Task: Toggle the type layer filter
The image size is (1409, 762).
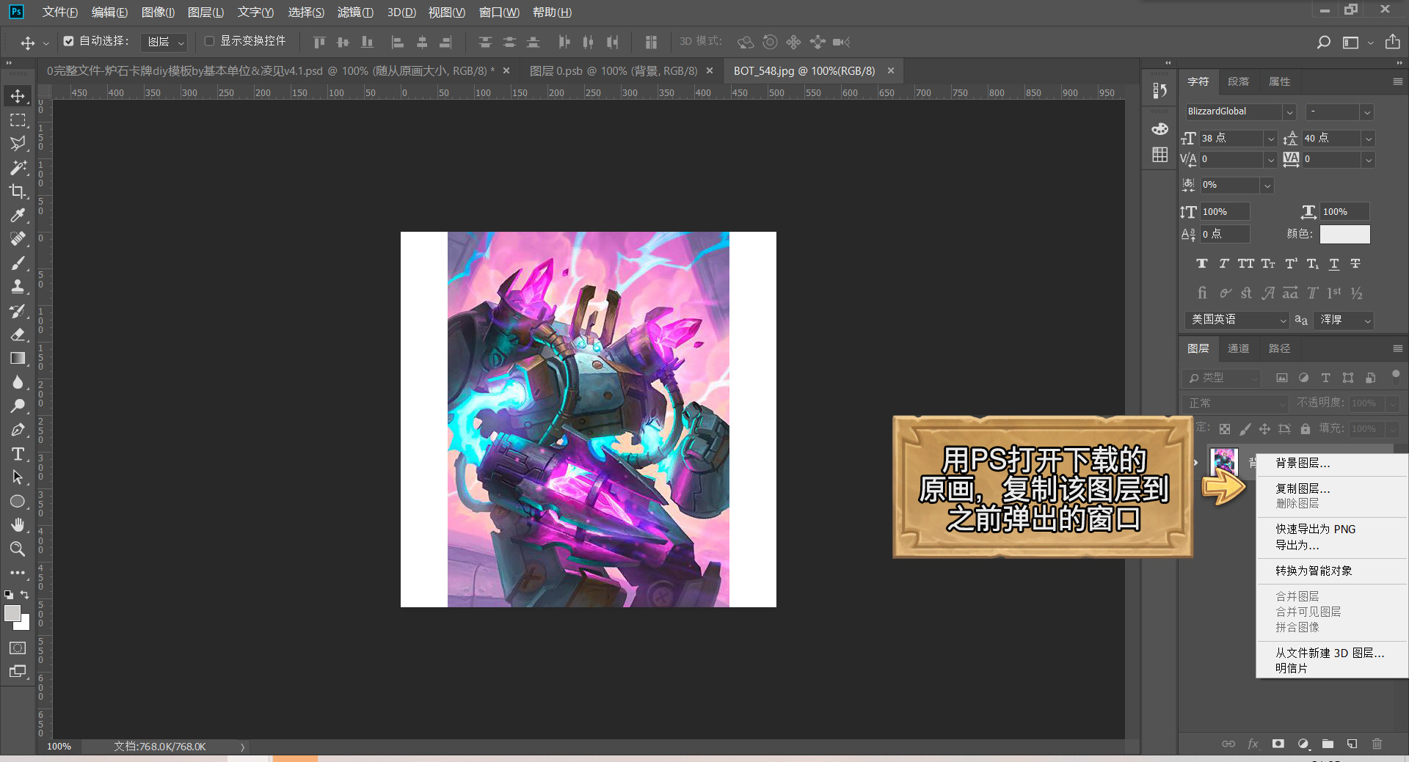Action: [x=1325, y=378]
